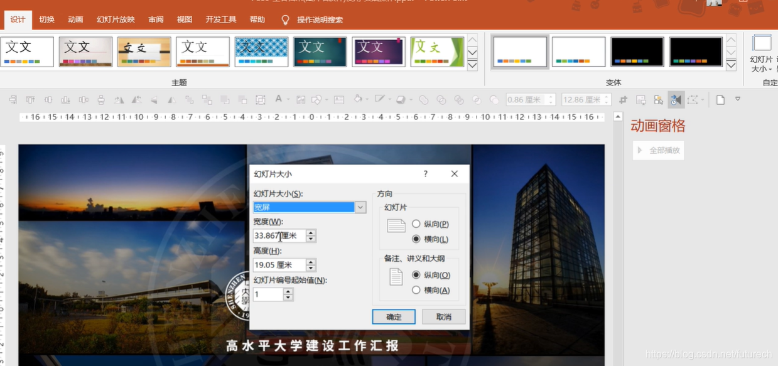
Task: Click the Flip Horizontal toolbar icon
Action: [x=171, y=100]
